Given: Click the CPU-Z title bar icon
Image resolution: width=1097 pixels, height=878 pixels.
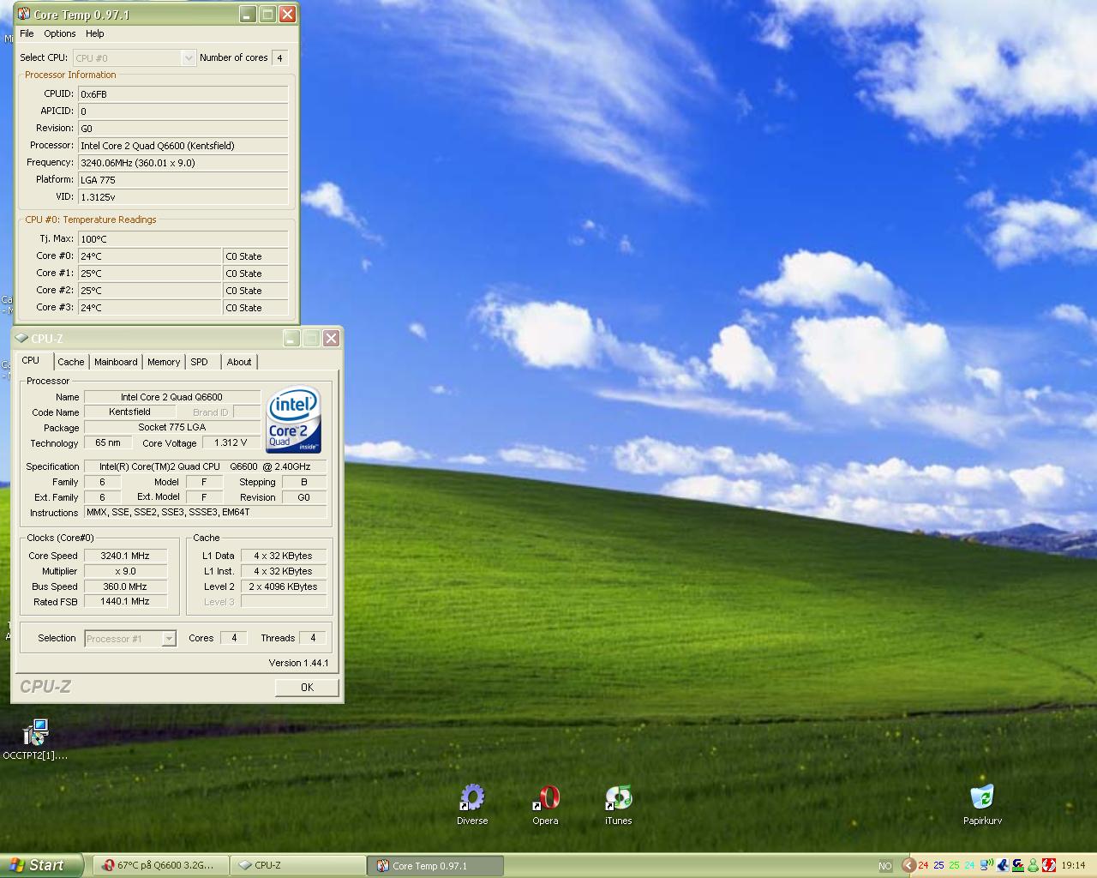Looking at the screenshot, I should click(x=21, y=338).
